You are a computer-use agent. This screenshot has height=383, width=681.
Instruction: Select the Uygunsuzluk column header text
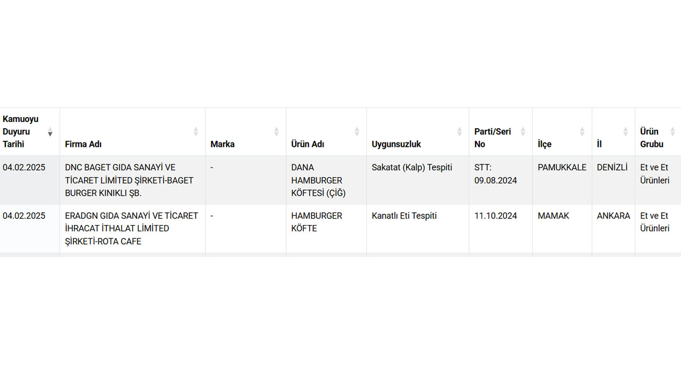[x=396, y=144]
